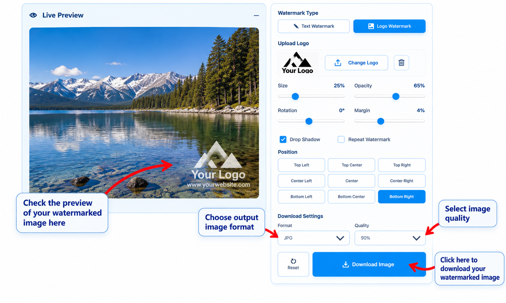This screenshot has height=303, width=506.
Task: Click the uploaded Your Logo thumbnail
Action: pos(298,63)
